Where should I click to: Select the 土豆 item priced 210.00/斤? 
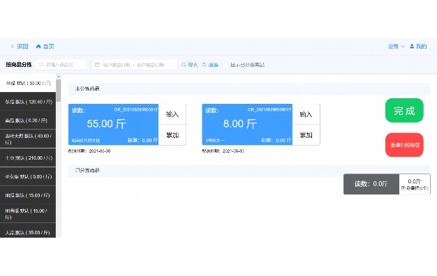tap(28, 158)
